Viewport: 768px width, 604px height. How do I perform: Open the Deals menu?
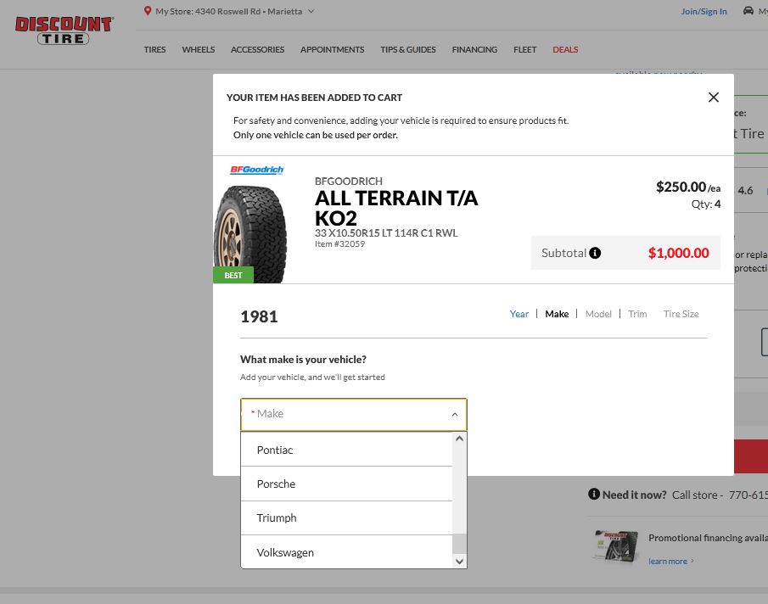565,49
